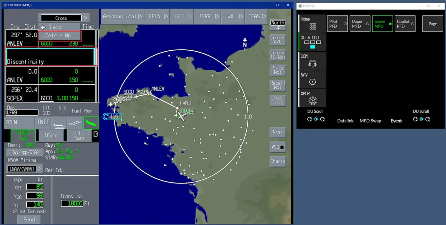The width and height of the screenshot is (446, 225).
Task: Click Datalink on the TSC
Action: coord(345,121)
